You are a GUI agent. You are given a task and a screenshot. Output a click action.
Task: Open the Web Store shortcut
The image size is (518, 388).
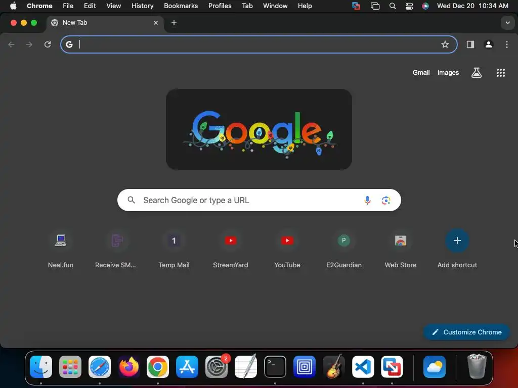point(401,250)
